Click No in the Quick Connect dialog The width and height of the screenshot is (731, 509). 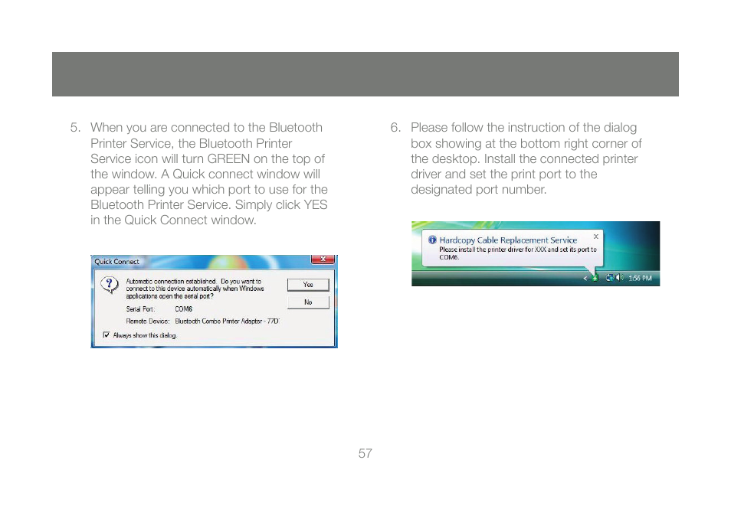pos(308,302)
